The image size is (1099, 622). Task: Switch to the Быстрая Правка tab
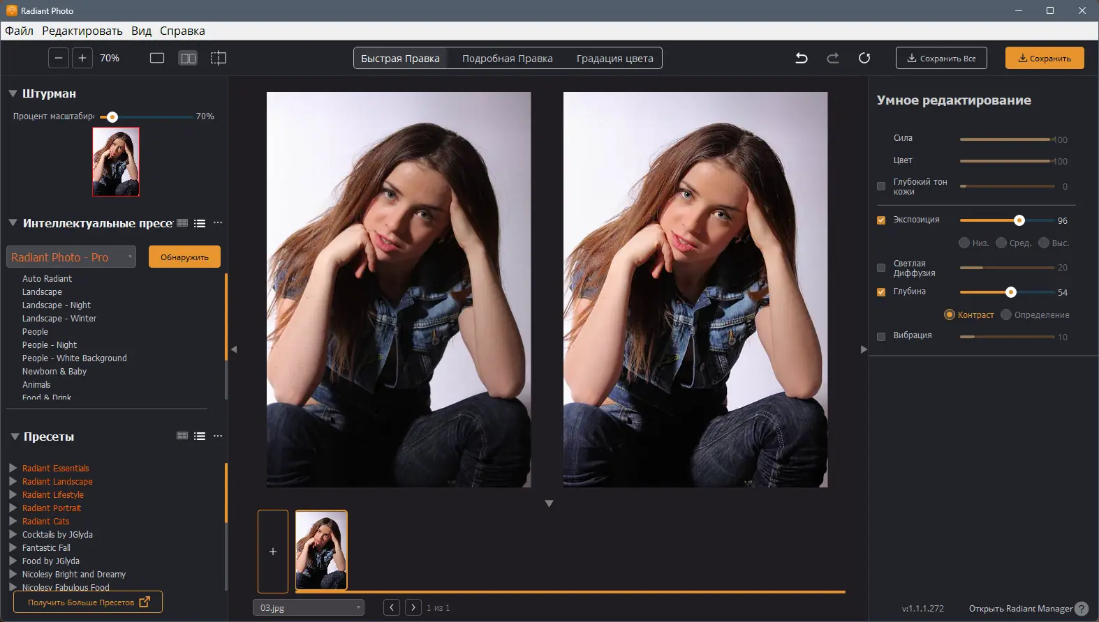(400, 59)
